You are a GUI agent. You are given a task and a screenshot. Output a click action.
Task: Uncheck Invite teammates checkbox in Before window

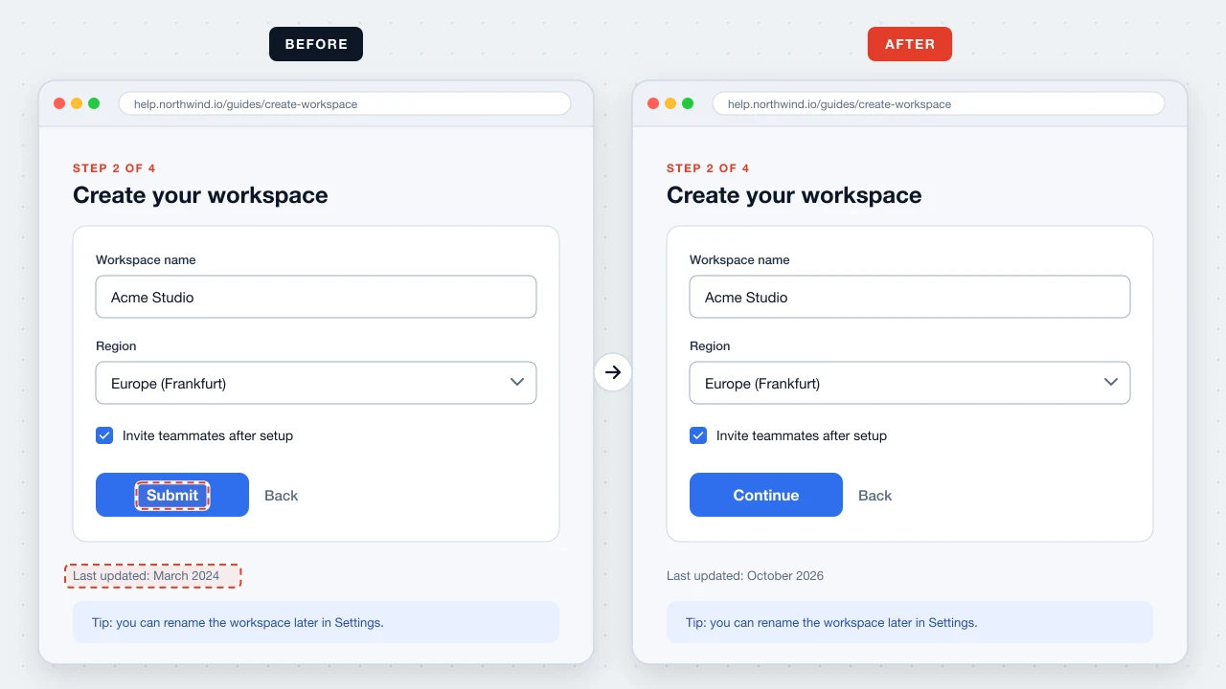pyautogui.click(x=104, y=435)
